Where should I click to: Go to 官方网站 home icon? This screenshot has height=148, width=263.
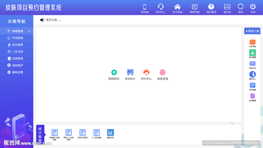point(177,7)
